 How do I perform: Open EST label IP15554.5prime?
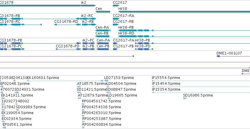(166, 78)
